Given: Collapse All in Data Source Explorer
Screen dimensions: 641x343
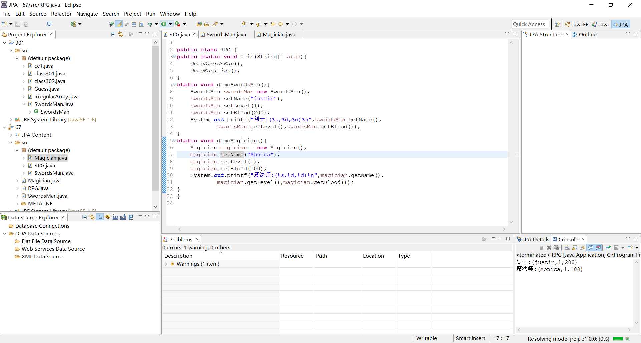Looking at the screenshot, I should [84, 217].
